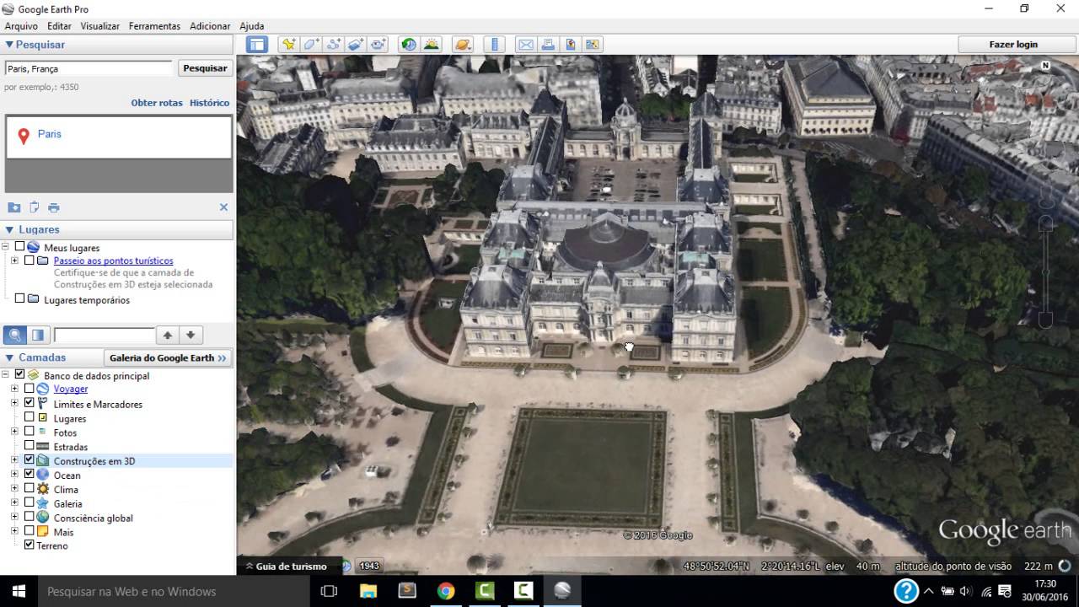The width and height of the screenshot is (1079, 607).
Task: Click the add folder icon in search panel
Action: tap(14, 207)
